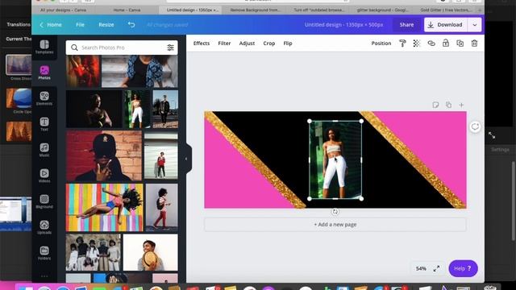Select photo of person in red jacket
The height and width of the screenshot is (290, 516).
coord(161,155)
